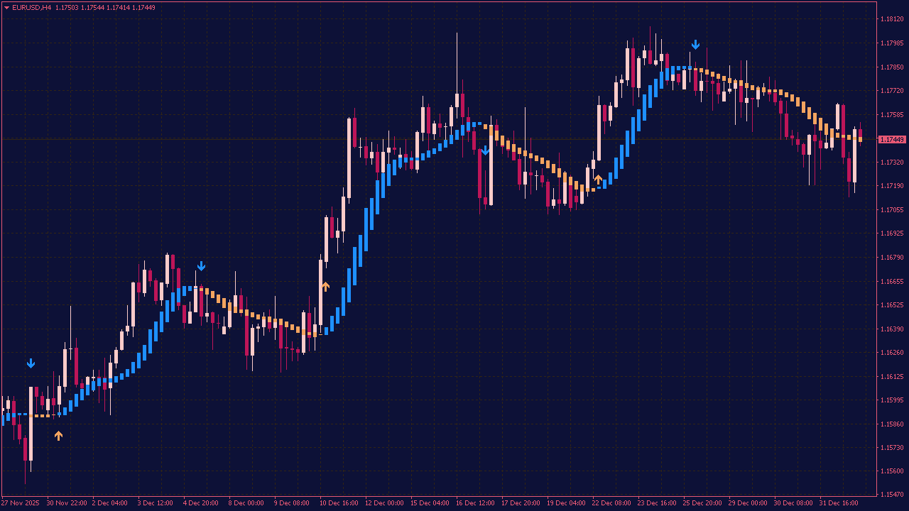Select blue sell arrow above 4 Dec 20:00
The height and width of the screenshot is (511, 909).
[201, 266]
